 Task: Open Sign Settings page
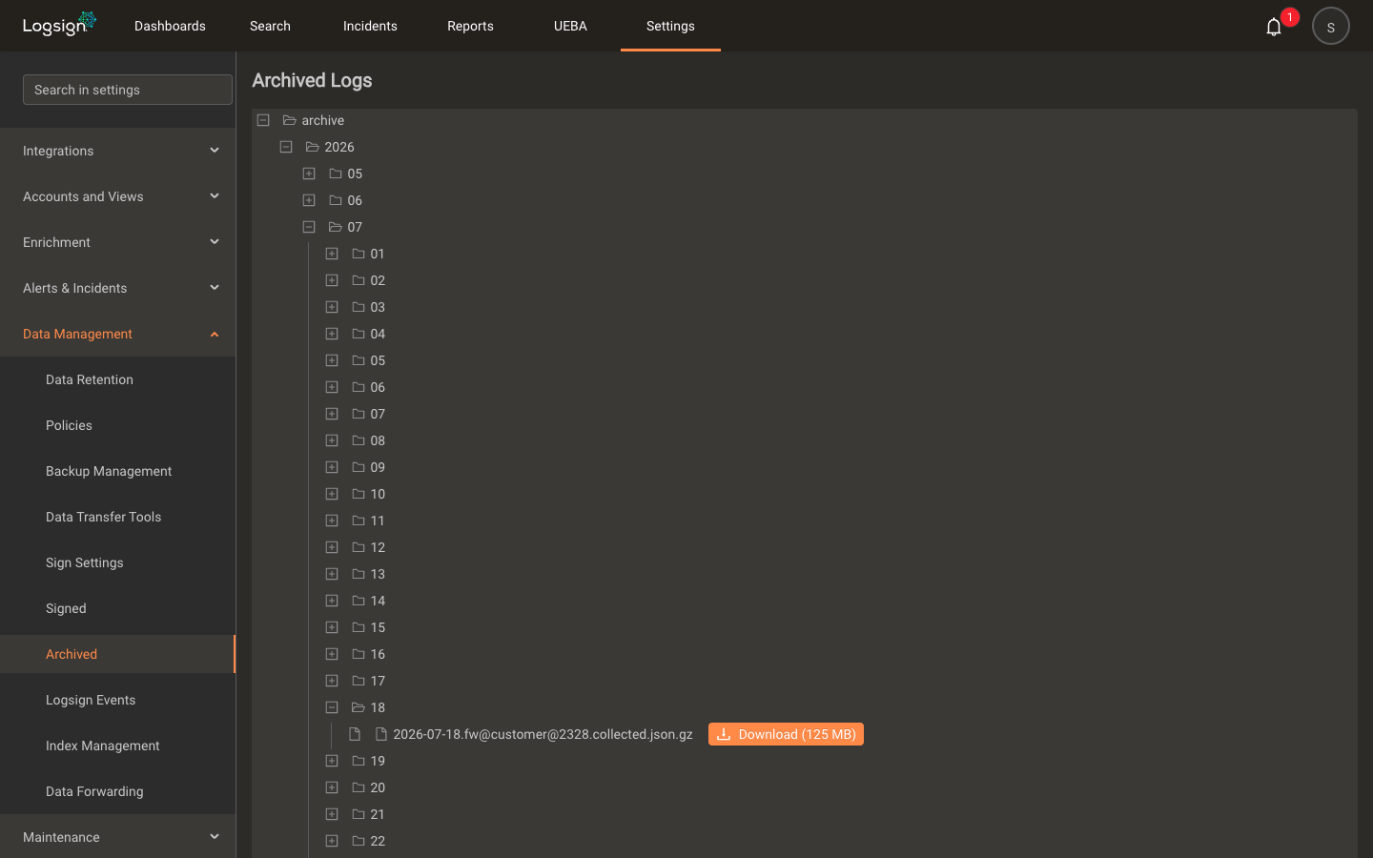pos(84,562)
